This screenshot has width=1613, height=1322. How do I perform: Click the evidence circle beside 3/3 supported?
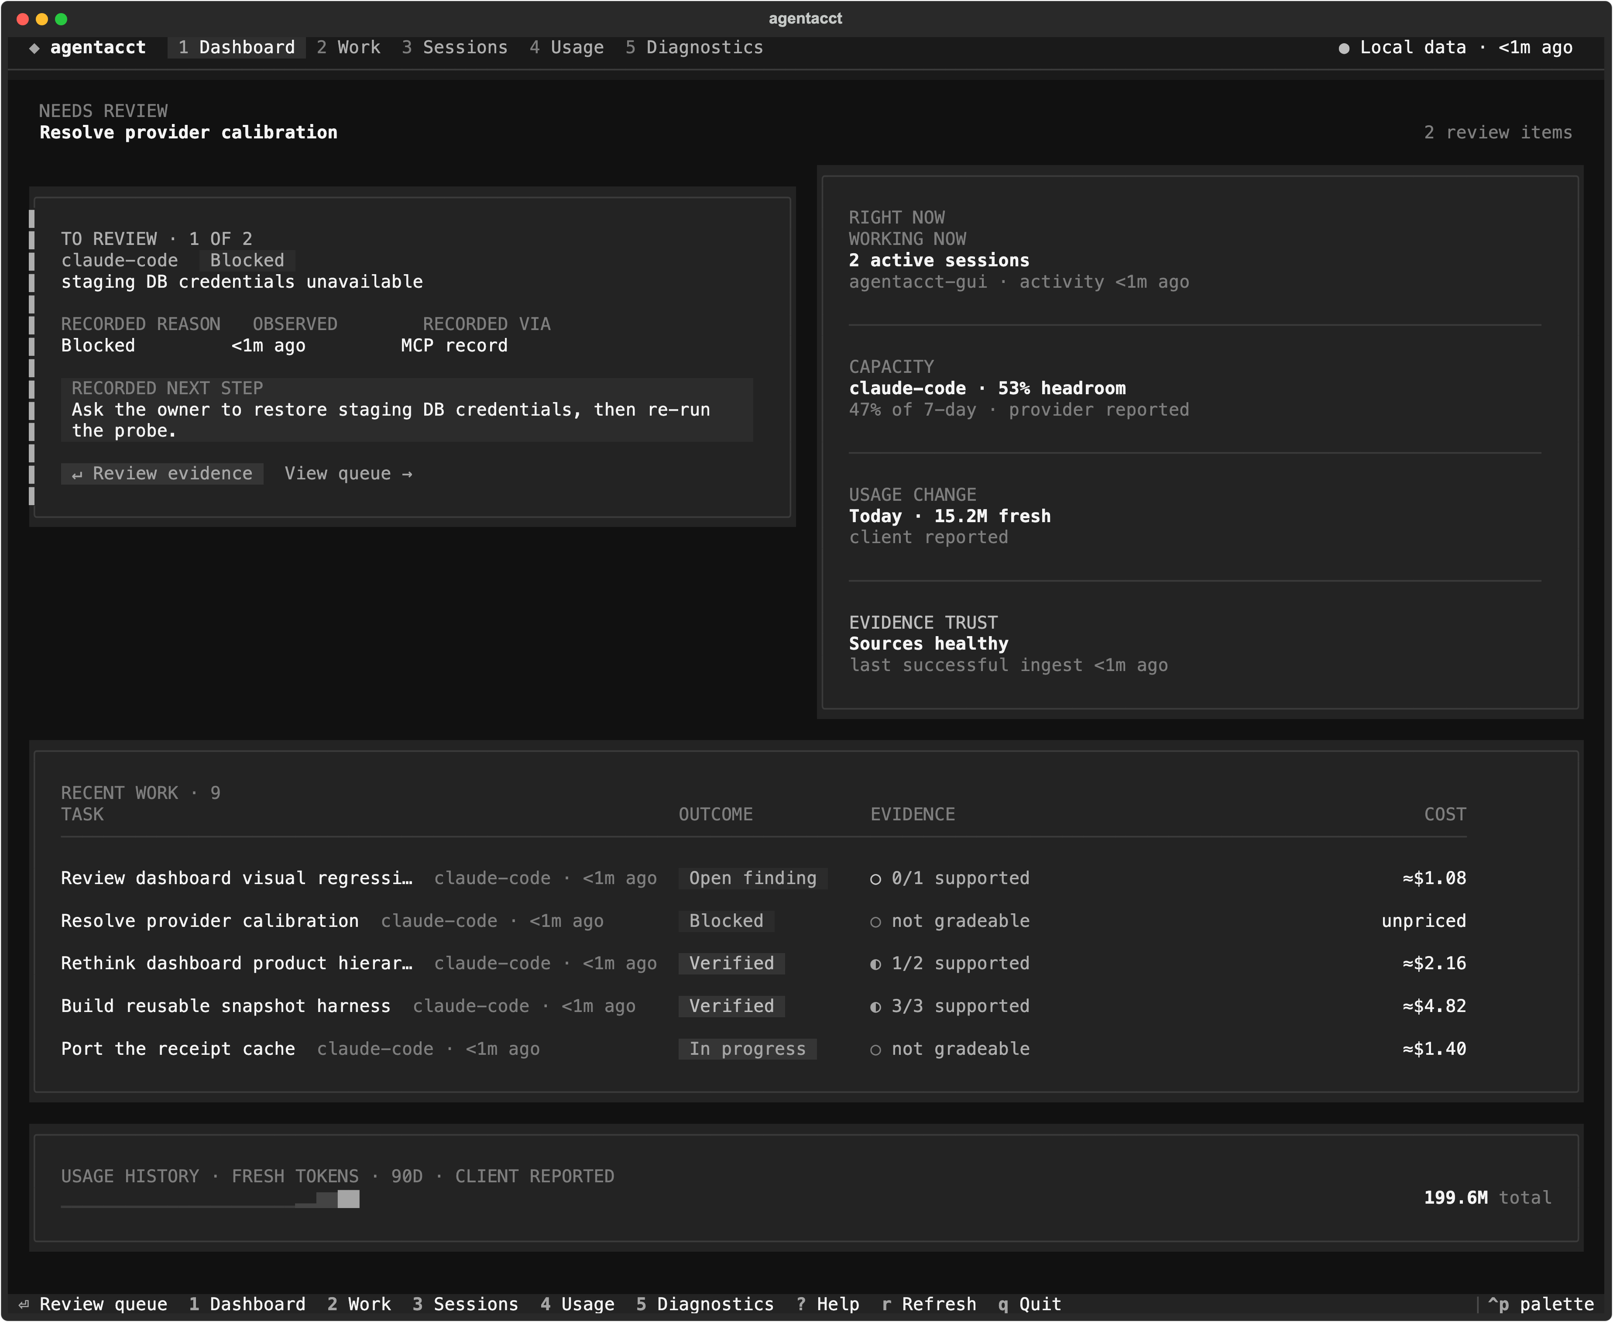tap(875, 1007)
